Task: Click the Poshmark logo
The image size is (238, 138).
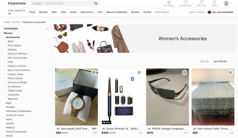Action: point(17,3)
